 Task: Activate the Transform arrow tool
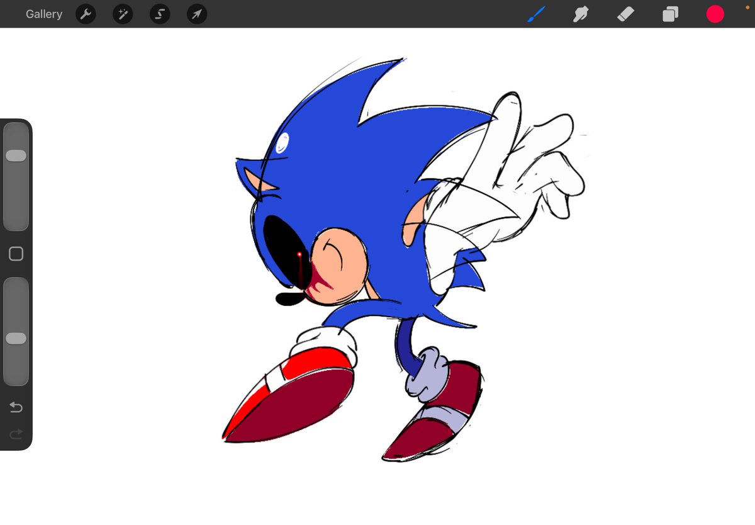click(197, 14)
